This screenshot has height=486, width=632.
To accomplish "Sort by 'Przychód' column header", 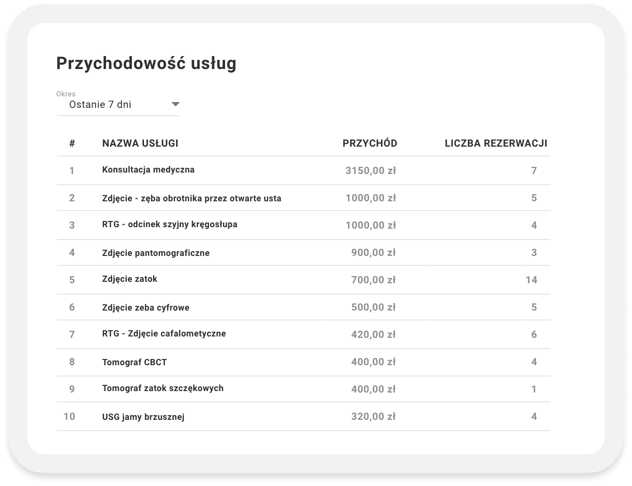I will tap(370, 143).
